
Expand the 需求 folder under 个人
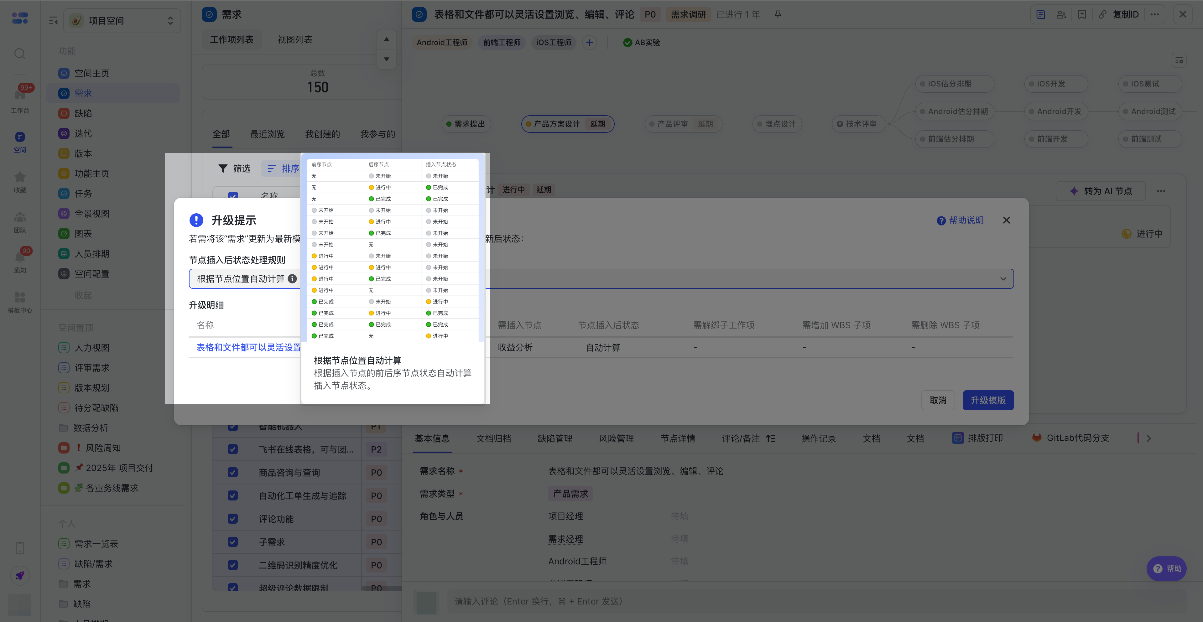click(64, 584)
